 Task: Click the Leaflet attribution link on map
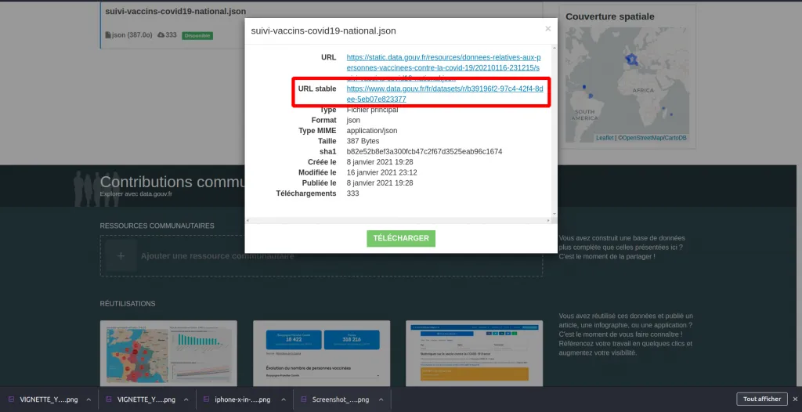(x=605, y=138)
